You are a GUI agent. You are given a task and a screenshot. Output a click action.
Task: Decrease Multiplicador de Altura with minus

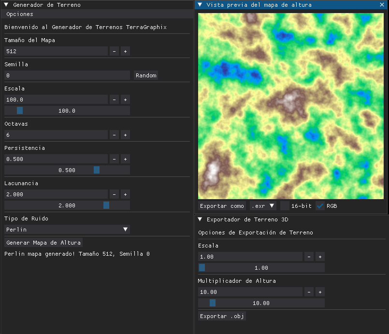pyautogui.click(x=309, y=292)
